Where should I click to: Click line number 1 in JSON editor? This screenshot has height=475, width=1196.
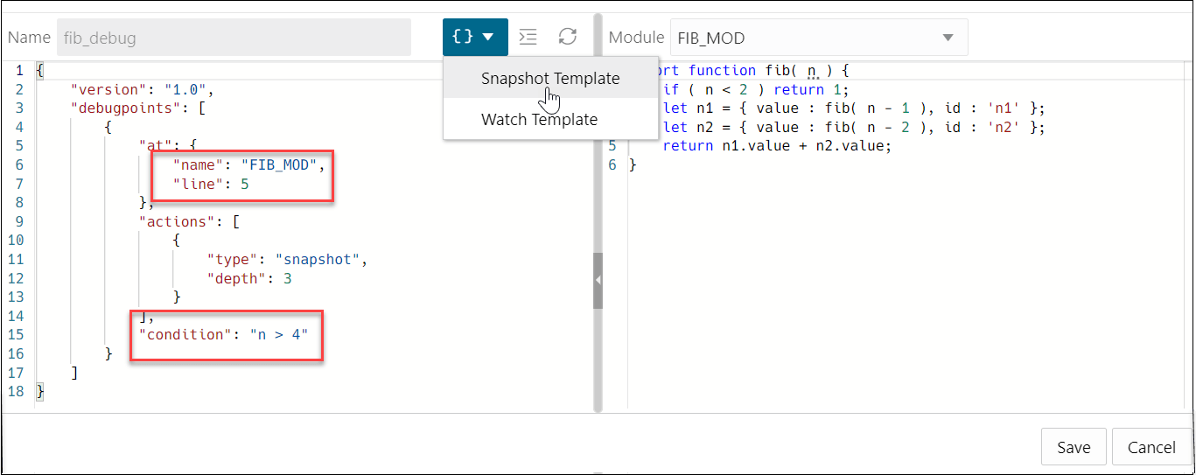[x=19, y=71]
